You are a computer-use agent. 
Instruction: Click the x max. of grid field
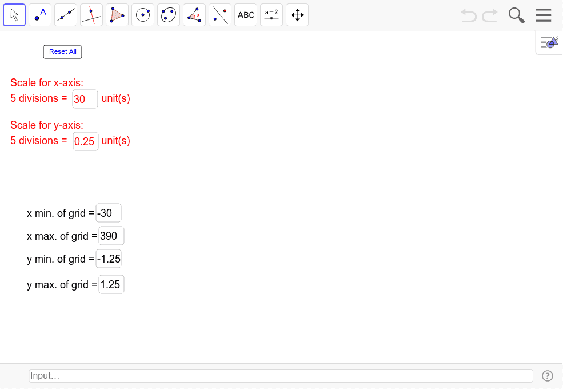click(x=111, y=236)
